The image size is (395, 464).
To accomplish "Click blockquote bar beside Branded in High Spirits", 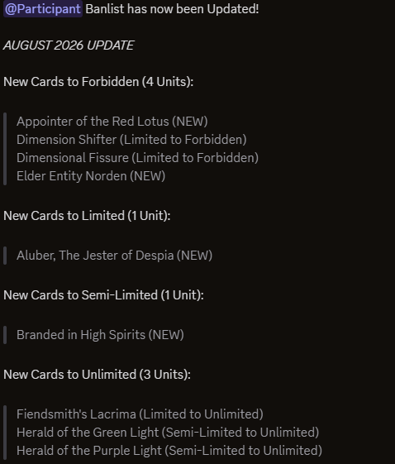I will pyautogui.click(x=5, y=335).
